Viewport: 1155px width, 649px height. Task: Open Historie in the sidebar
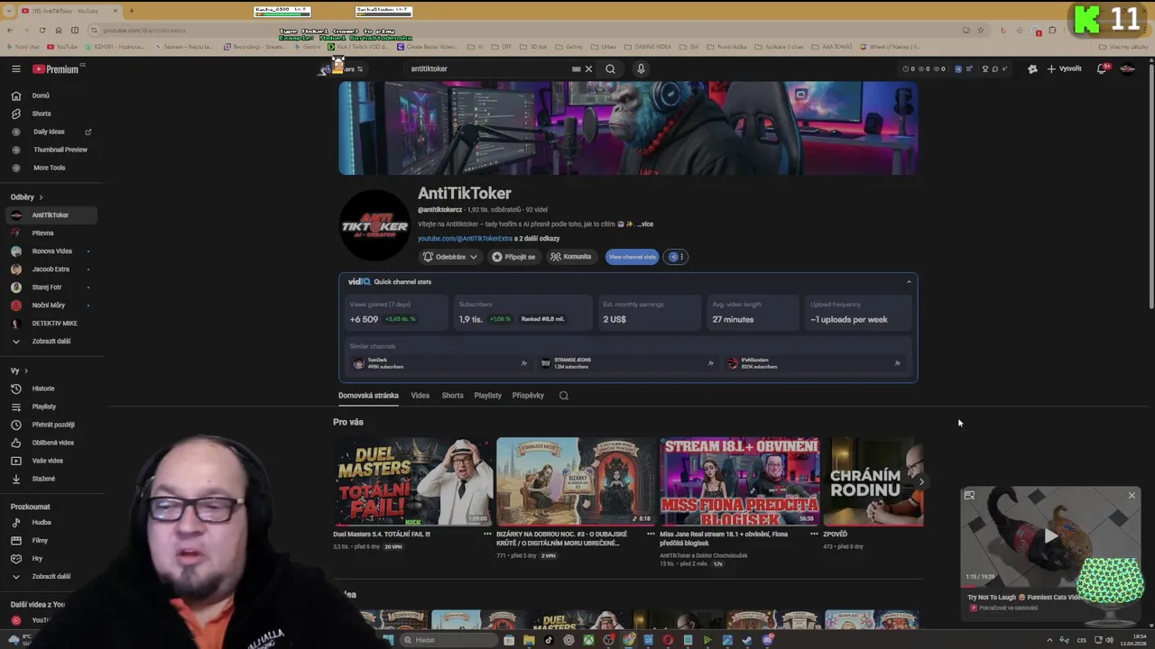(50, 388)
